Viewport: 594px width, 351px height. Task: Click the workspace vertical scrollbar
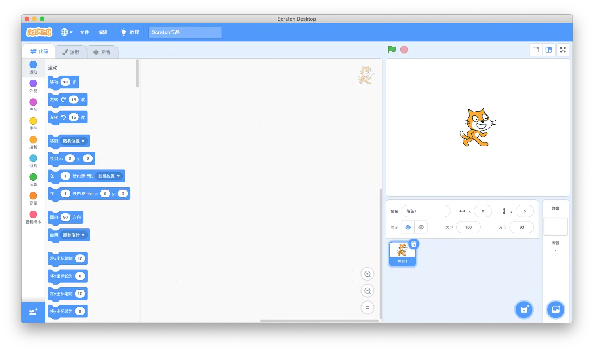point(381,253)
